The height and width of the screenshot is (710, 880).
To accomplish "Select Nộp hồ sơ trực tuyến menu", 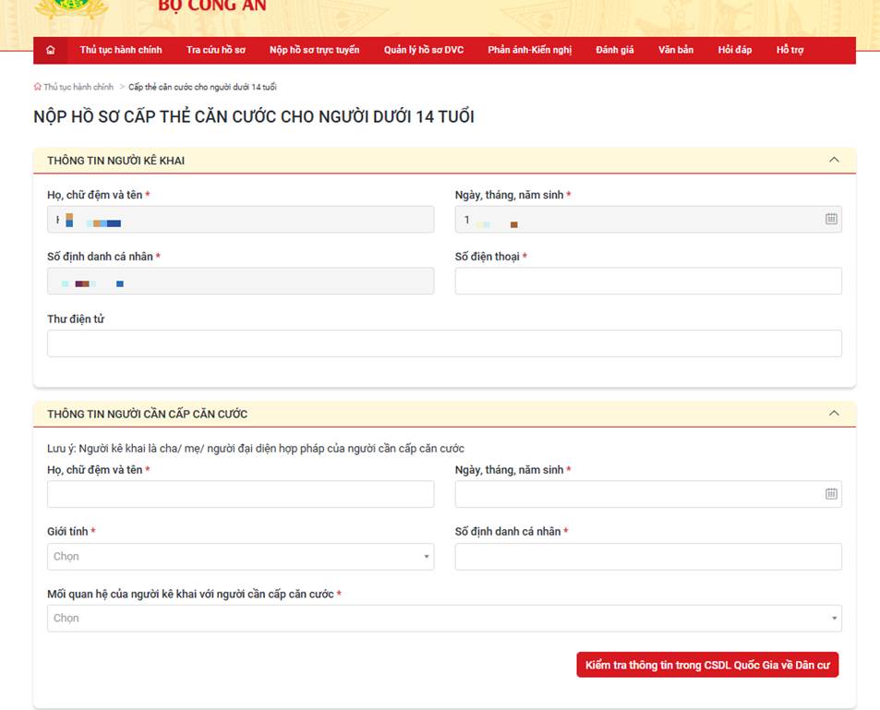I will [314, 50].
